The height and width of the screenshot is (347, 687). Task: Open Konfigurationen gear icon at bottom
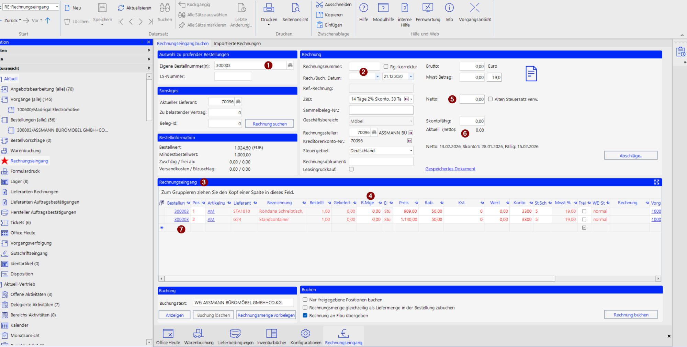coord(305,333)
